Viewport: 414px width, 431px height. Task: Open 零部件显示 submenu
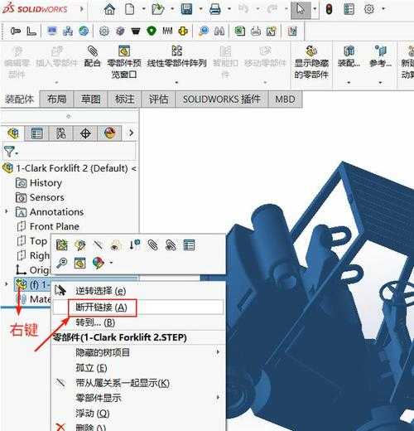click(138, 398)
